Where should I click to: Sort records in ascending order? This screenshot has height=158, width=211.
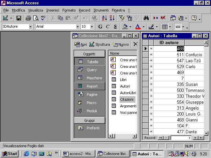pyautogui.click(x=104, y=18)
